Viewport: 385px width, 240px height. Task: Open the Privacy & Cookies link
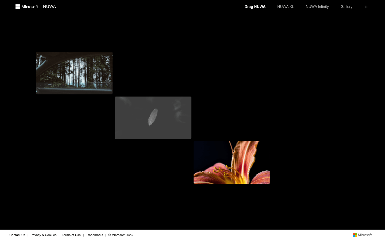43,235
